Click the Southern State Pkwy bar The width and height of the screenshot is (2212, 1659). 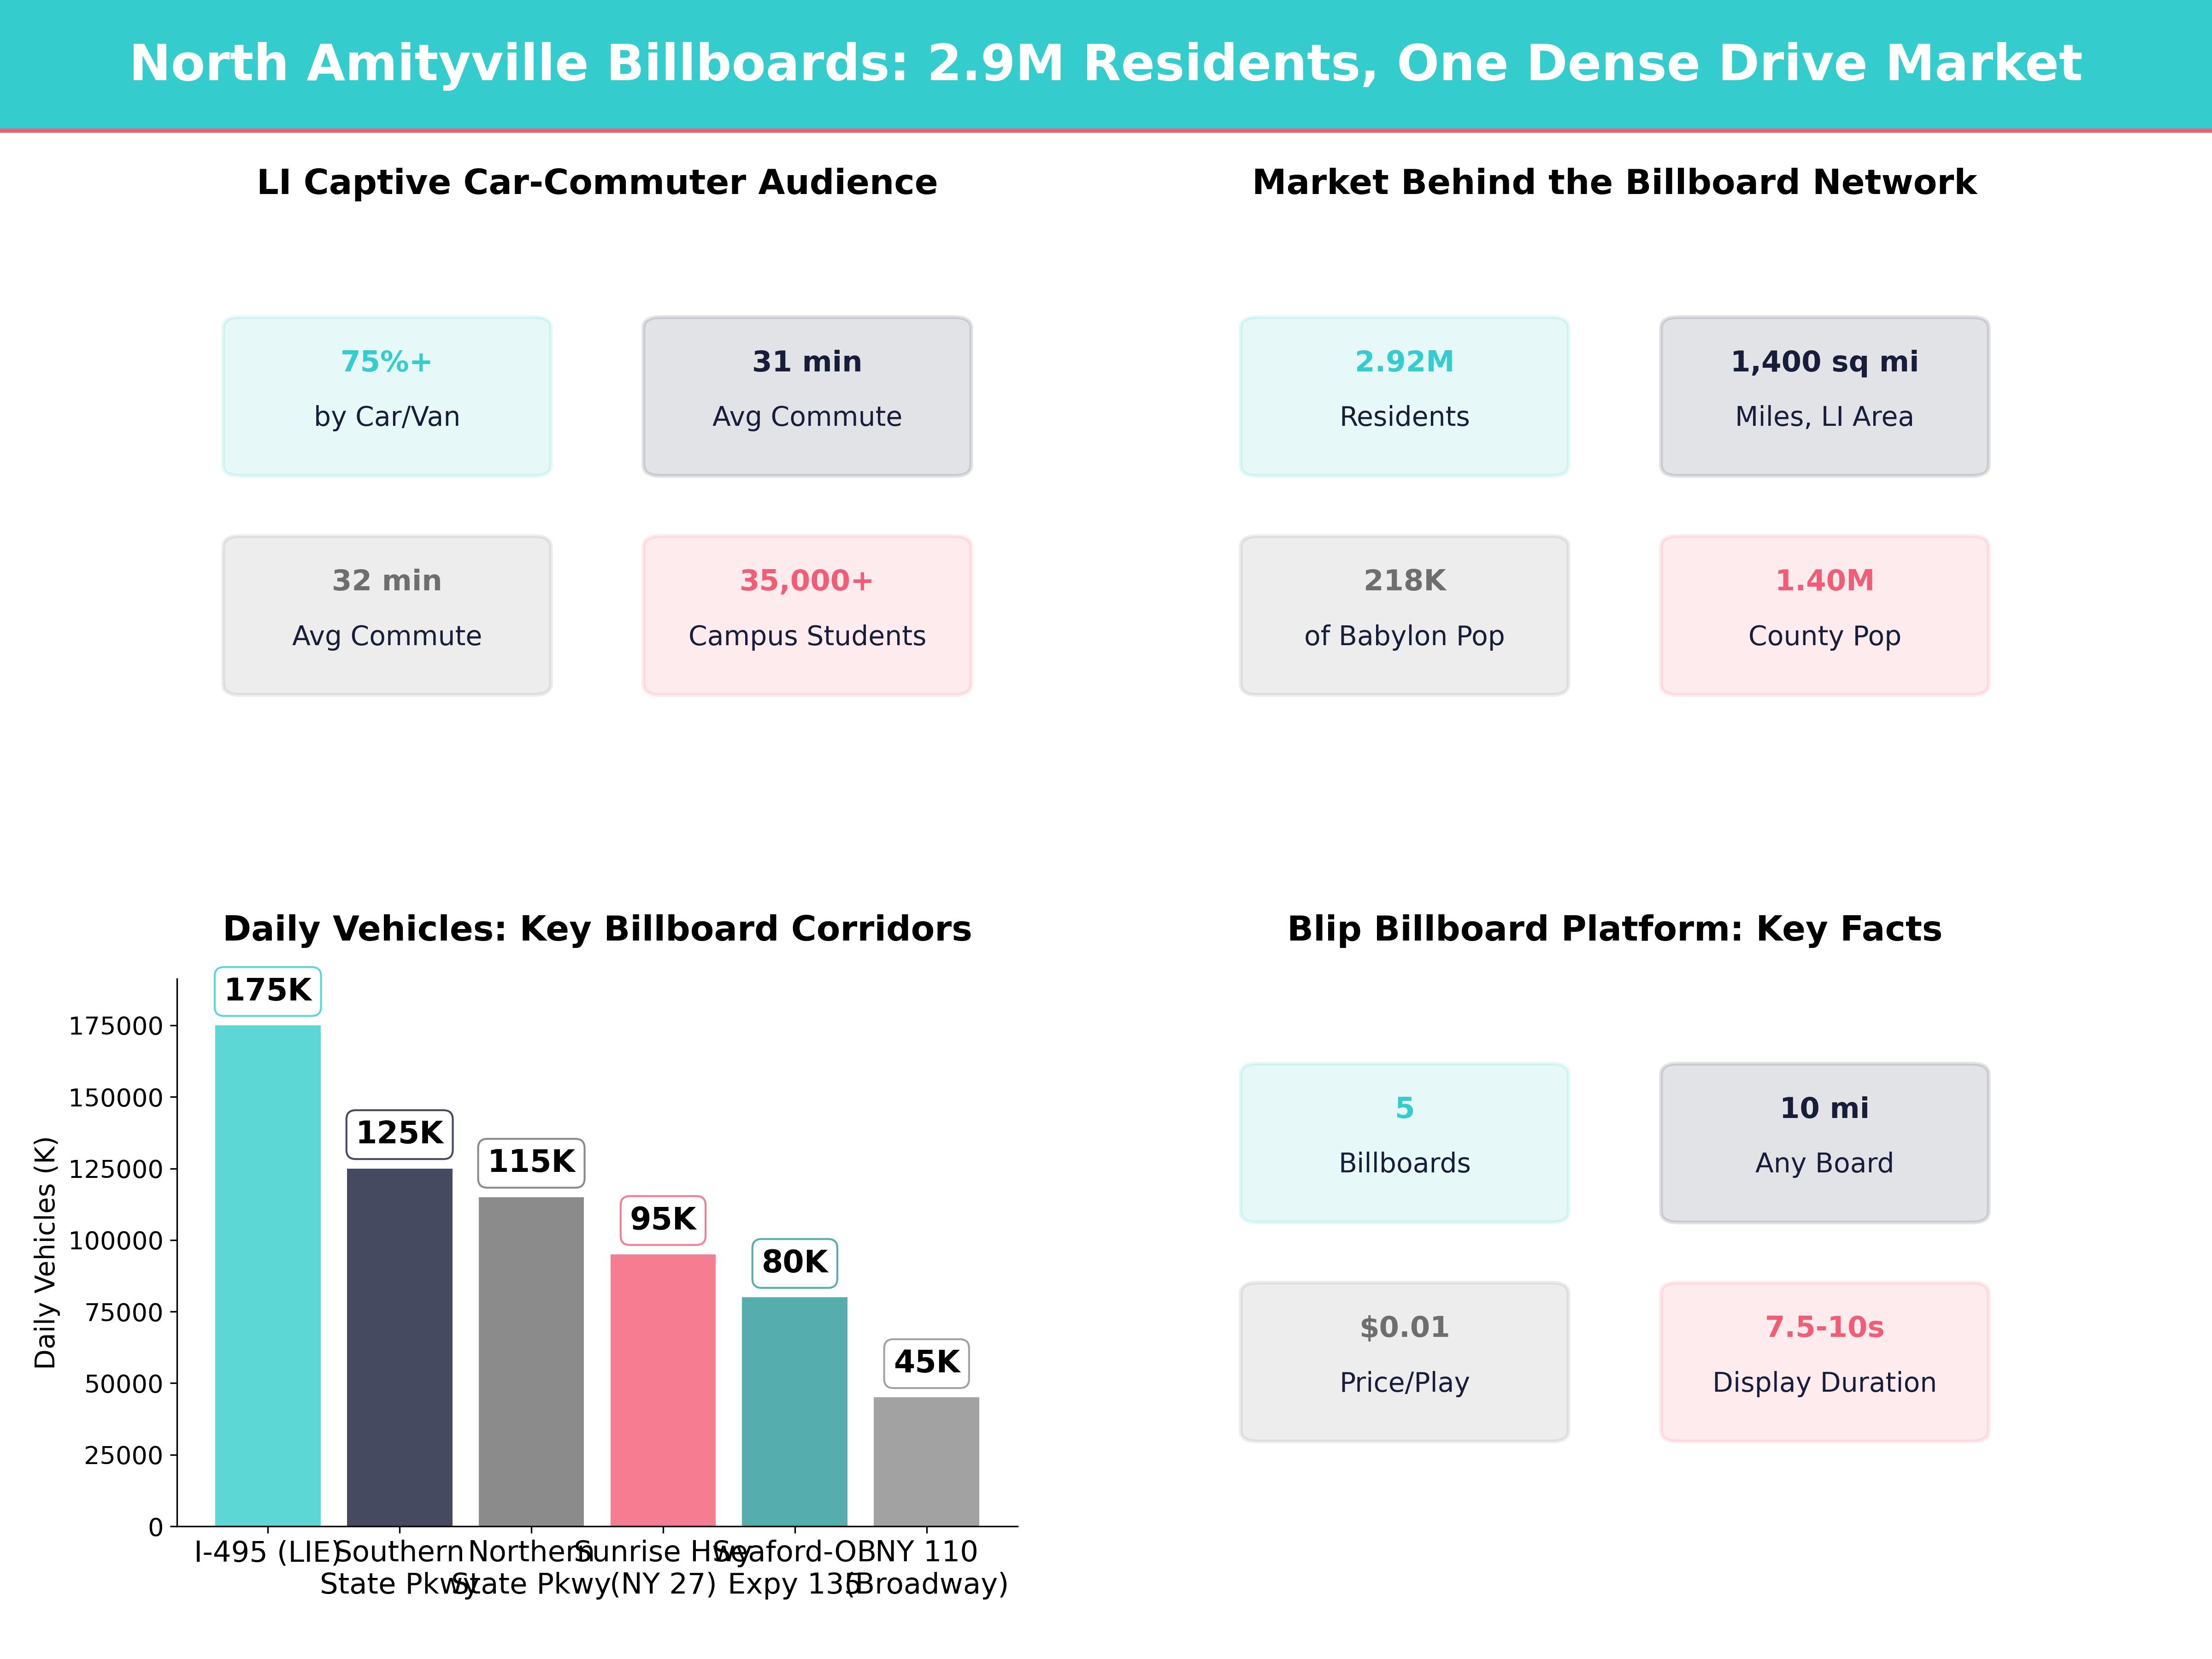tap(400, 1347)
